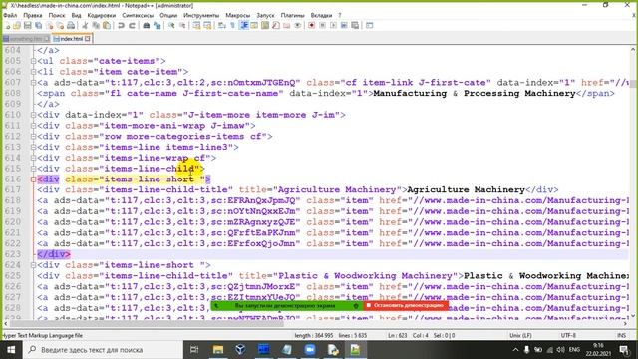
Task: Click the Close document toolbar icon
Action: coord(50,25)
